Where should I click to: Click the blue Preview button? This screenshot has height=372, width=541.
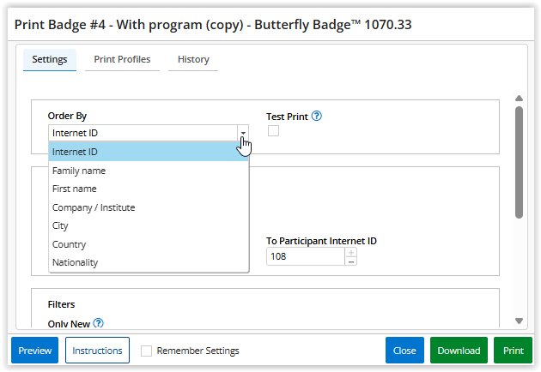coord(34,351)
